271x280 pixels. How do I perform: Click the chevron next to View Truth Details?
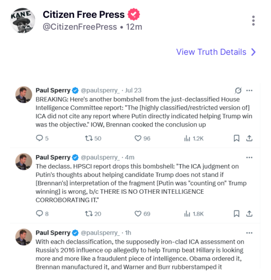253,52
